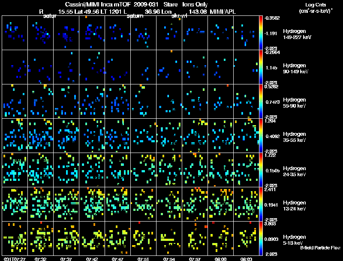The width and height of the screenshot is (343, 261).
Task: Click the '15.55 Lat 49.56 LT 1201 L' text
Action: tap(93, 12)
